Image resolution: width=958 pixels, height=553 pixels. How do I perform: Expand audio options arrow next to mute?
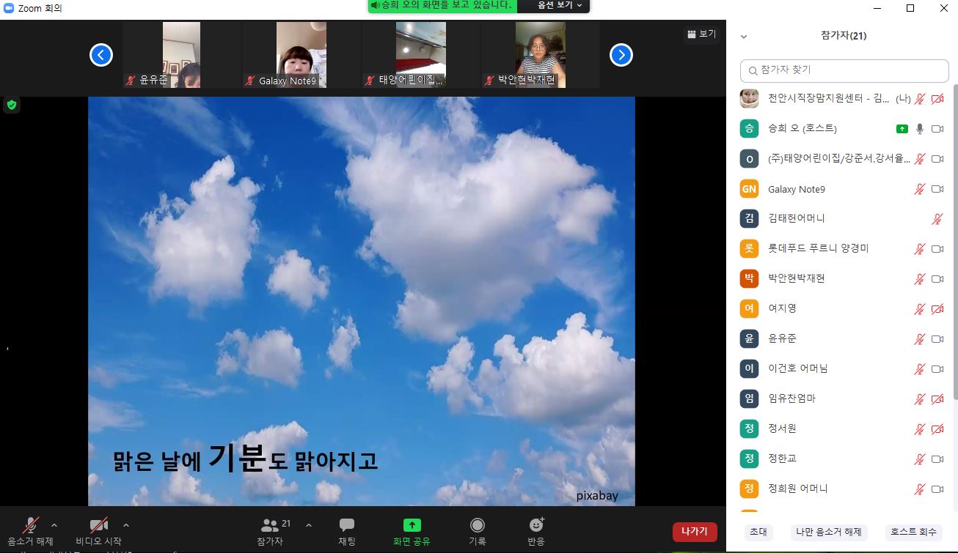(54, 524)
